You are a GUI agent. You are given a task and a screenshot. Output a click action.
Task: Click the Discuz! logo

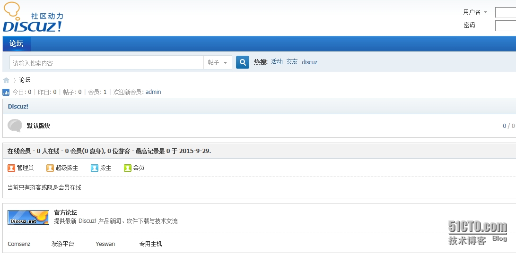pos(33,17)
